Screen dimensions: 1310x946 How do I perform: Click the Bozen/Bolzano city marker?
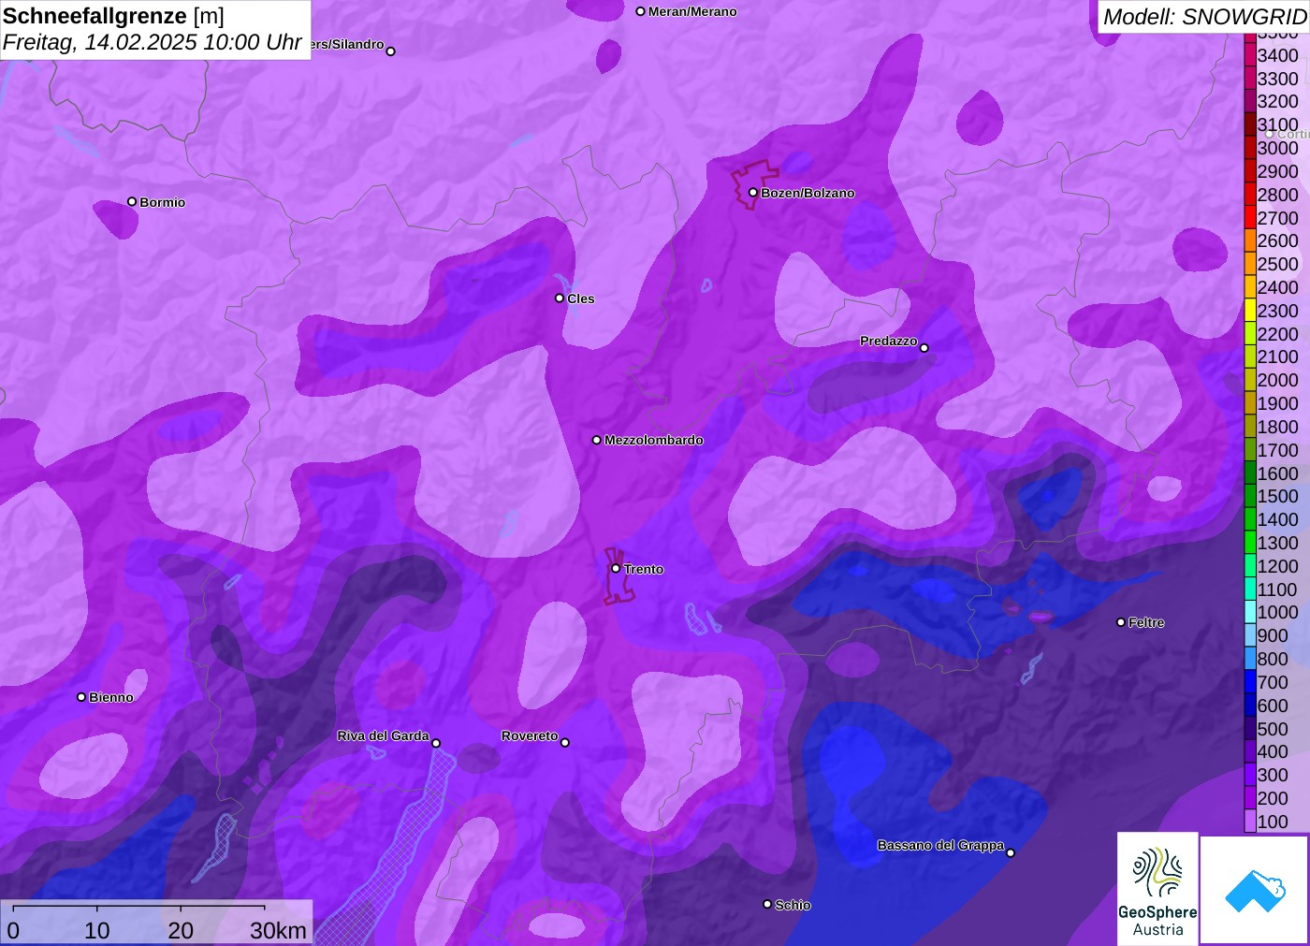753,193
